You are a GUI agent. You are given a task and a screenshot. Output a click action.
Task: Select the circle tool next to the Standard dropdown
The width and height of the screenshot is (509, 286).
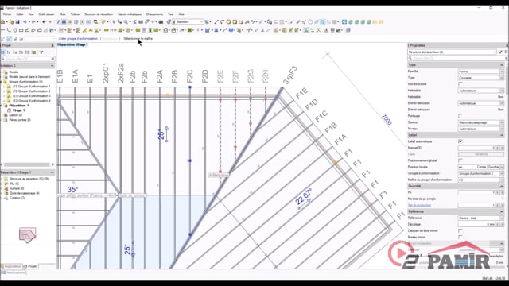coord(228,22)
